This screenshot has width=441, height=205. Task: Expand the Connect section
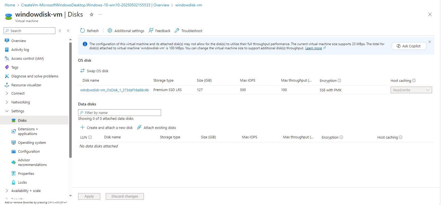pyautogui.click(x=7, y=93)
